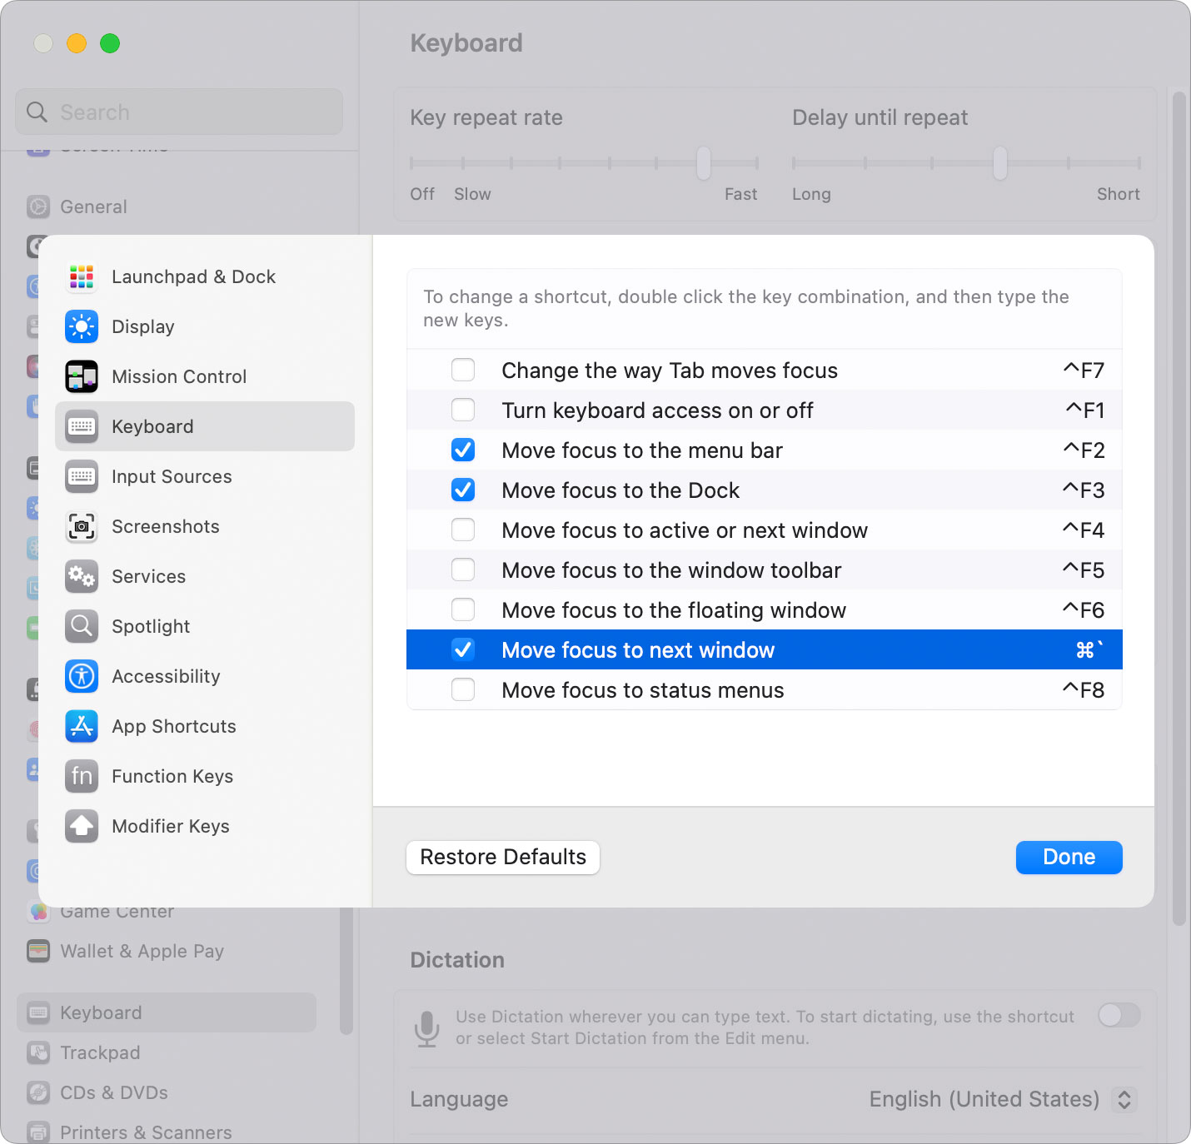Open Input Sources via its keyboard icon
1191x1144 pixels.
click(82, 476)
